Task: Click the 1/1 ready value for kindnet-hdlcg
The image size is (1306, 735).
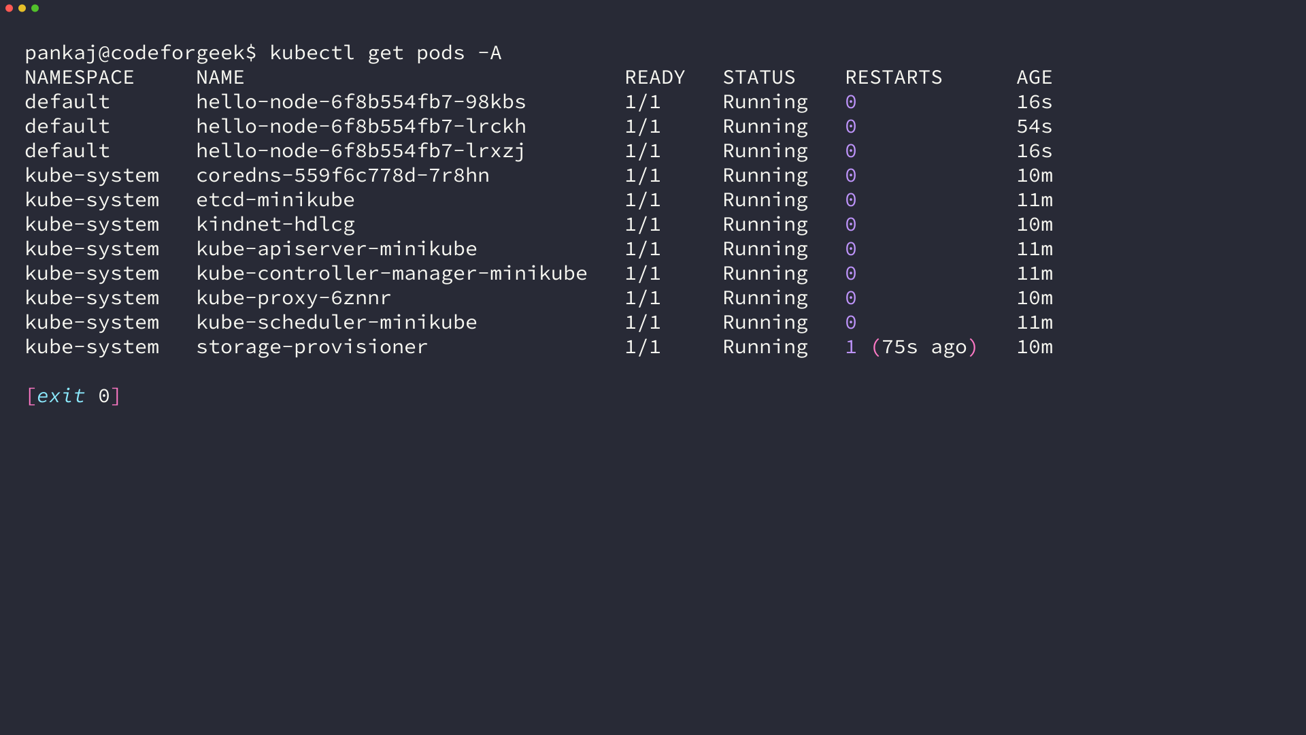Action: pos(643,225)
